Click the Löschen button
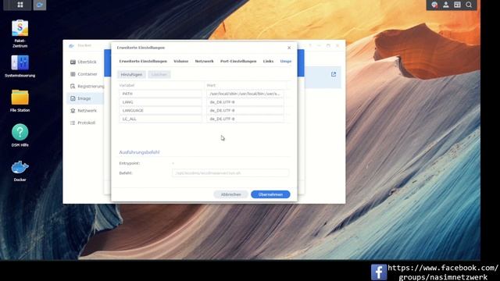This screenshot has height=281, width=500. 159,75
